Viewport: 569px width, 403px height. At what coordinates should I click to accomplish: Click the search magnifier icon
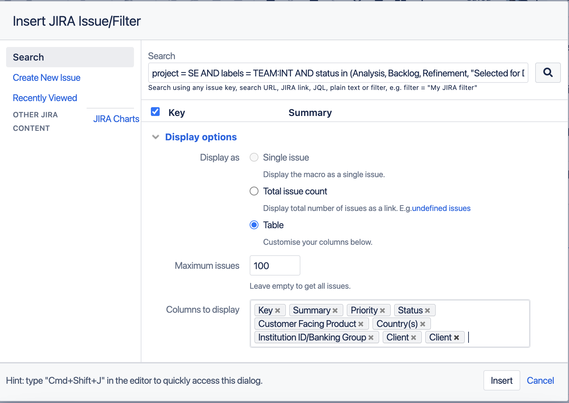(x=548, y=73)
